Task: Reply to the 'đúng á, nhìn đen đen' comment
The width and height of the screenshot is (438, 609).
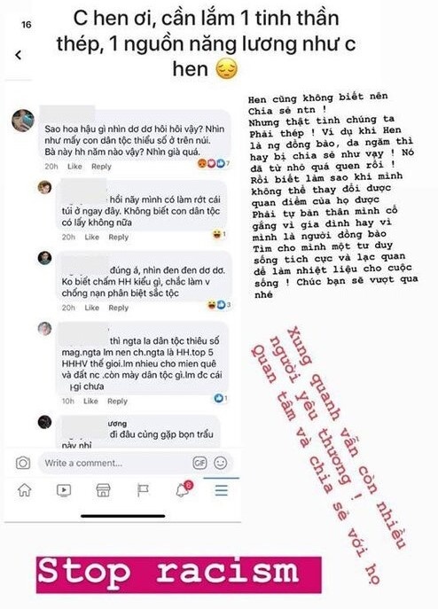Action: (x=118, y=308)
